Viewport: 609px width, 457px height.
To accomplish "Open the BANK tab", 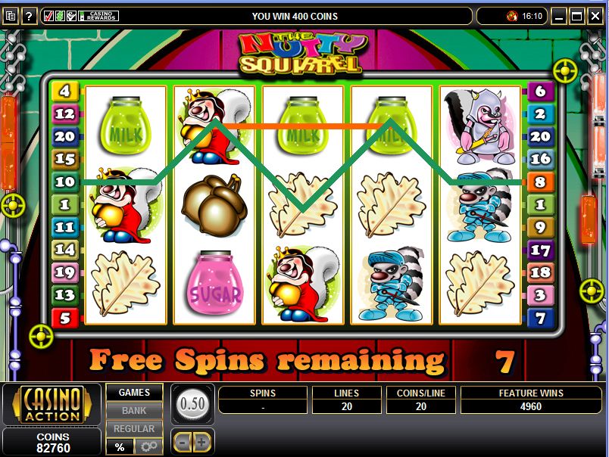I will (x=134, y=410).
